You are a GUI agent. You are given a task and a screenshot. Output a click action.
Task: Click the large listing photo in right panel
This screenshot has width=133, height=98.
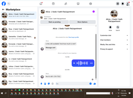tap(114, 14)
